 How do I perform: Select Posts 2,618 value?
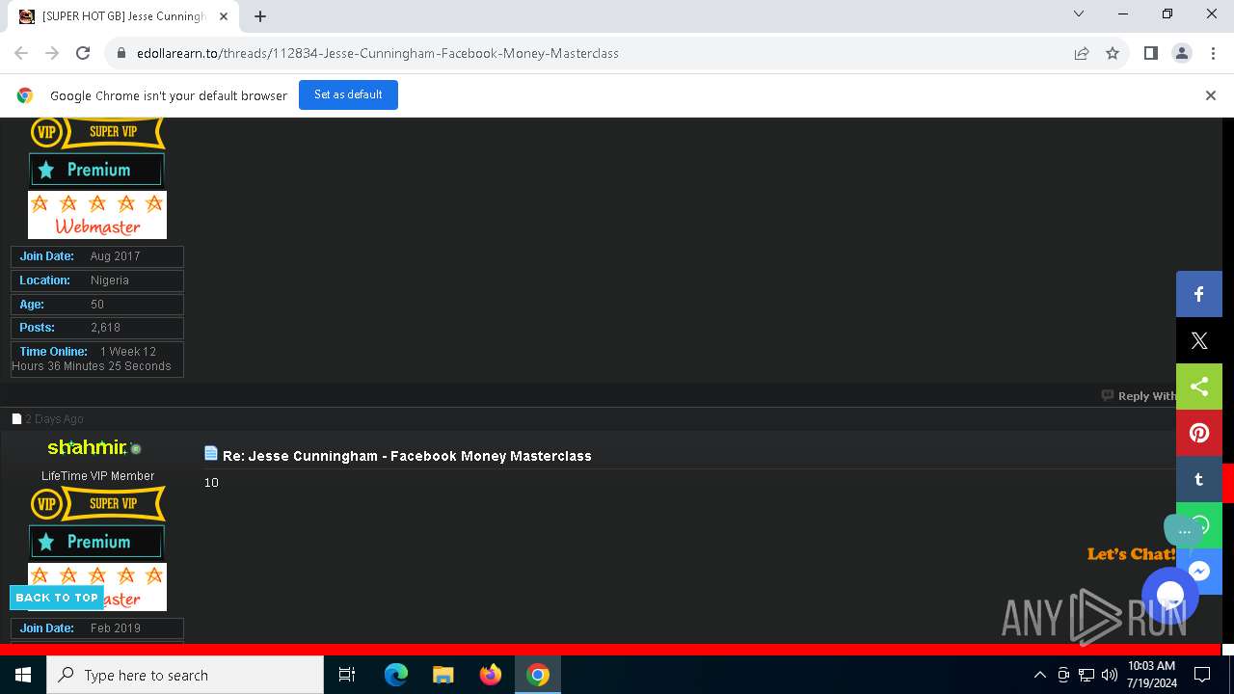click(105, 328)
